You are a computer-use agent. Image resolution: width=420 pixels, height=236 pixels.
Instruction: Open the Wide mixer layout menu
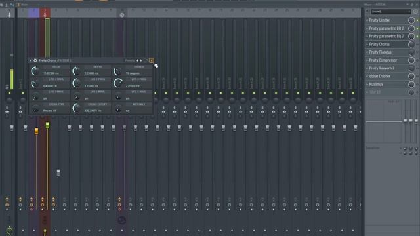[24, 5]
